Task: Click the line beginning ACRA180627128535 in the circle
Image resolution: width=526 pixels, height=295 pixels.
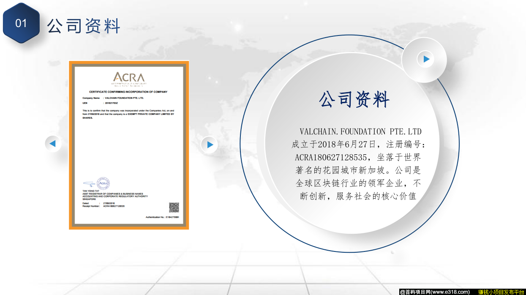Action: 358,158
